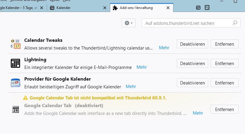Click the search magnifier icon

click(x=235, y=23)
